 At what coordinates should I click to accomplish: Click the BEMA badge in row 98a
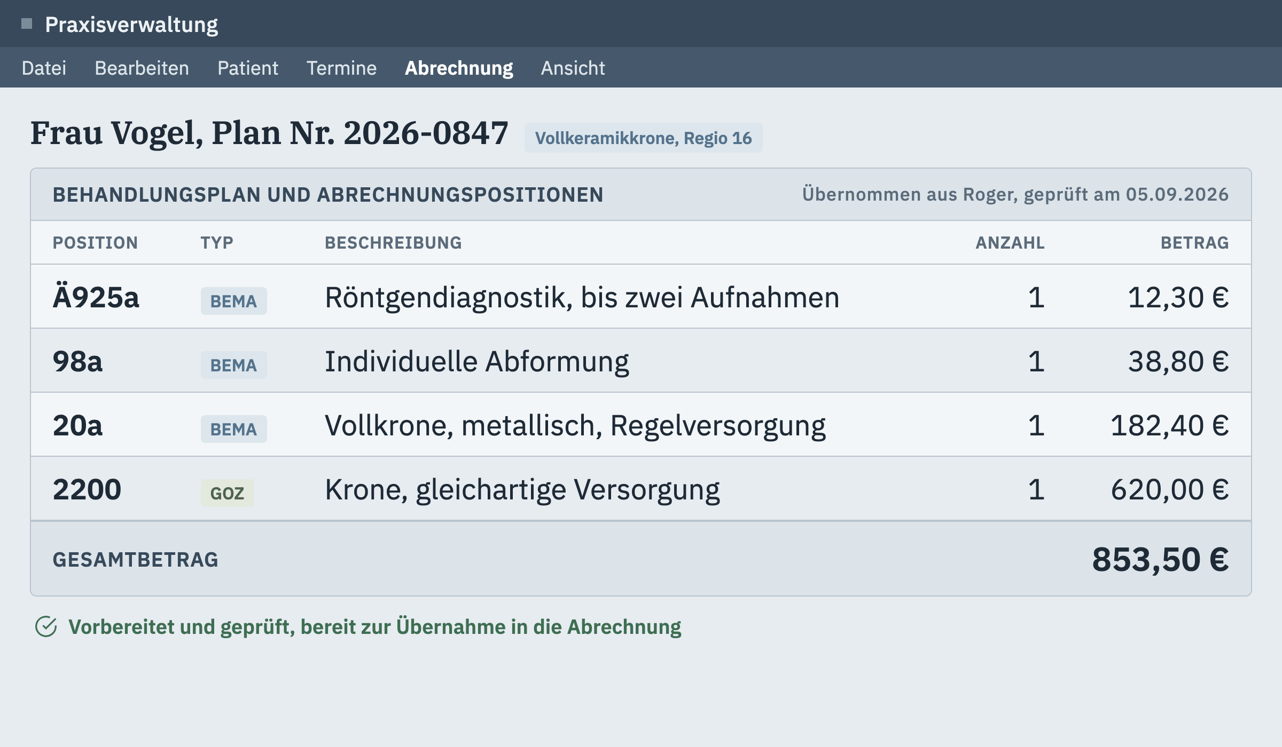pos(233,365)
